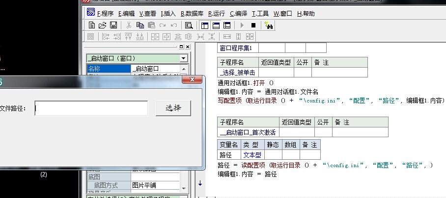Click the align vertical centers icon
This screenshot has width=446, height=198.
pos(188,36)
